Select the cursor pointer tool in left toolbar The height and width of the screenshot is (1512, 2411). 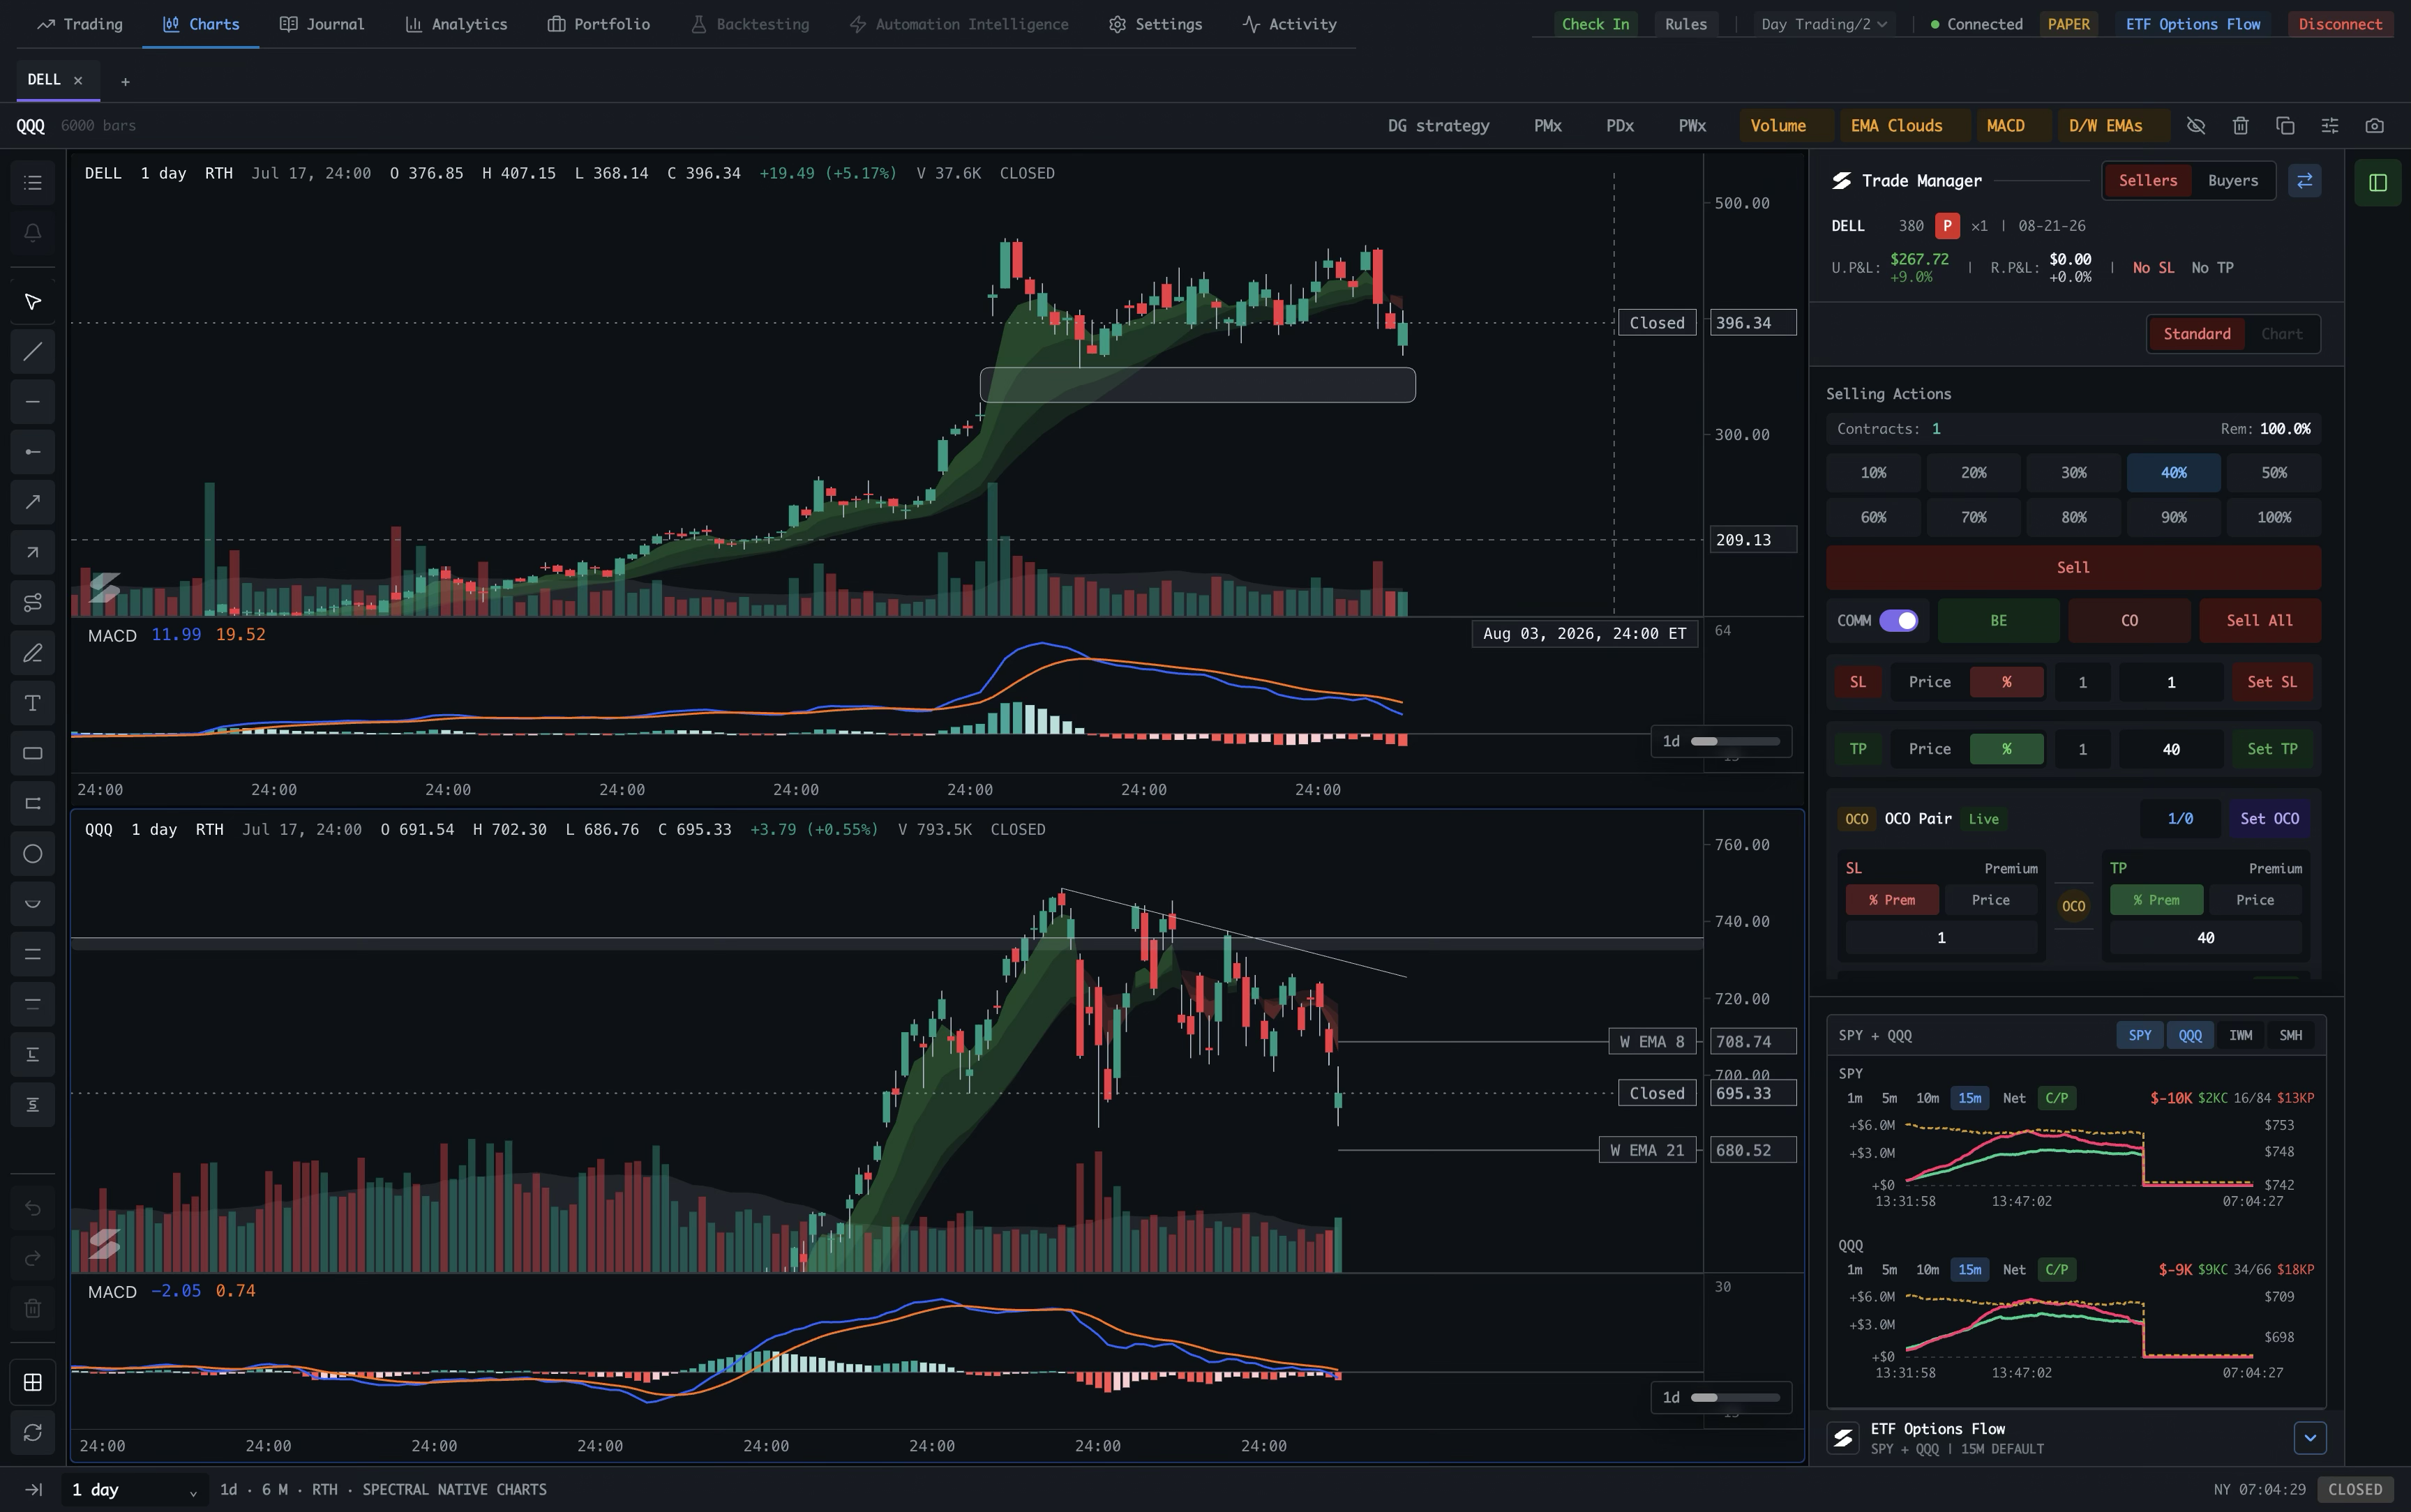coord(32,302)
